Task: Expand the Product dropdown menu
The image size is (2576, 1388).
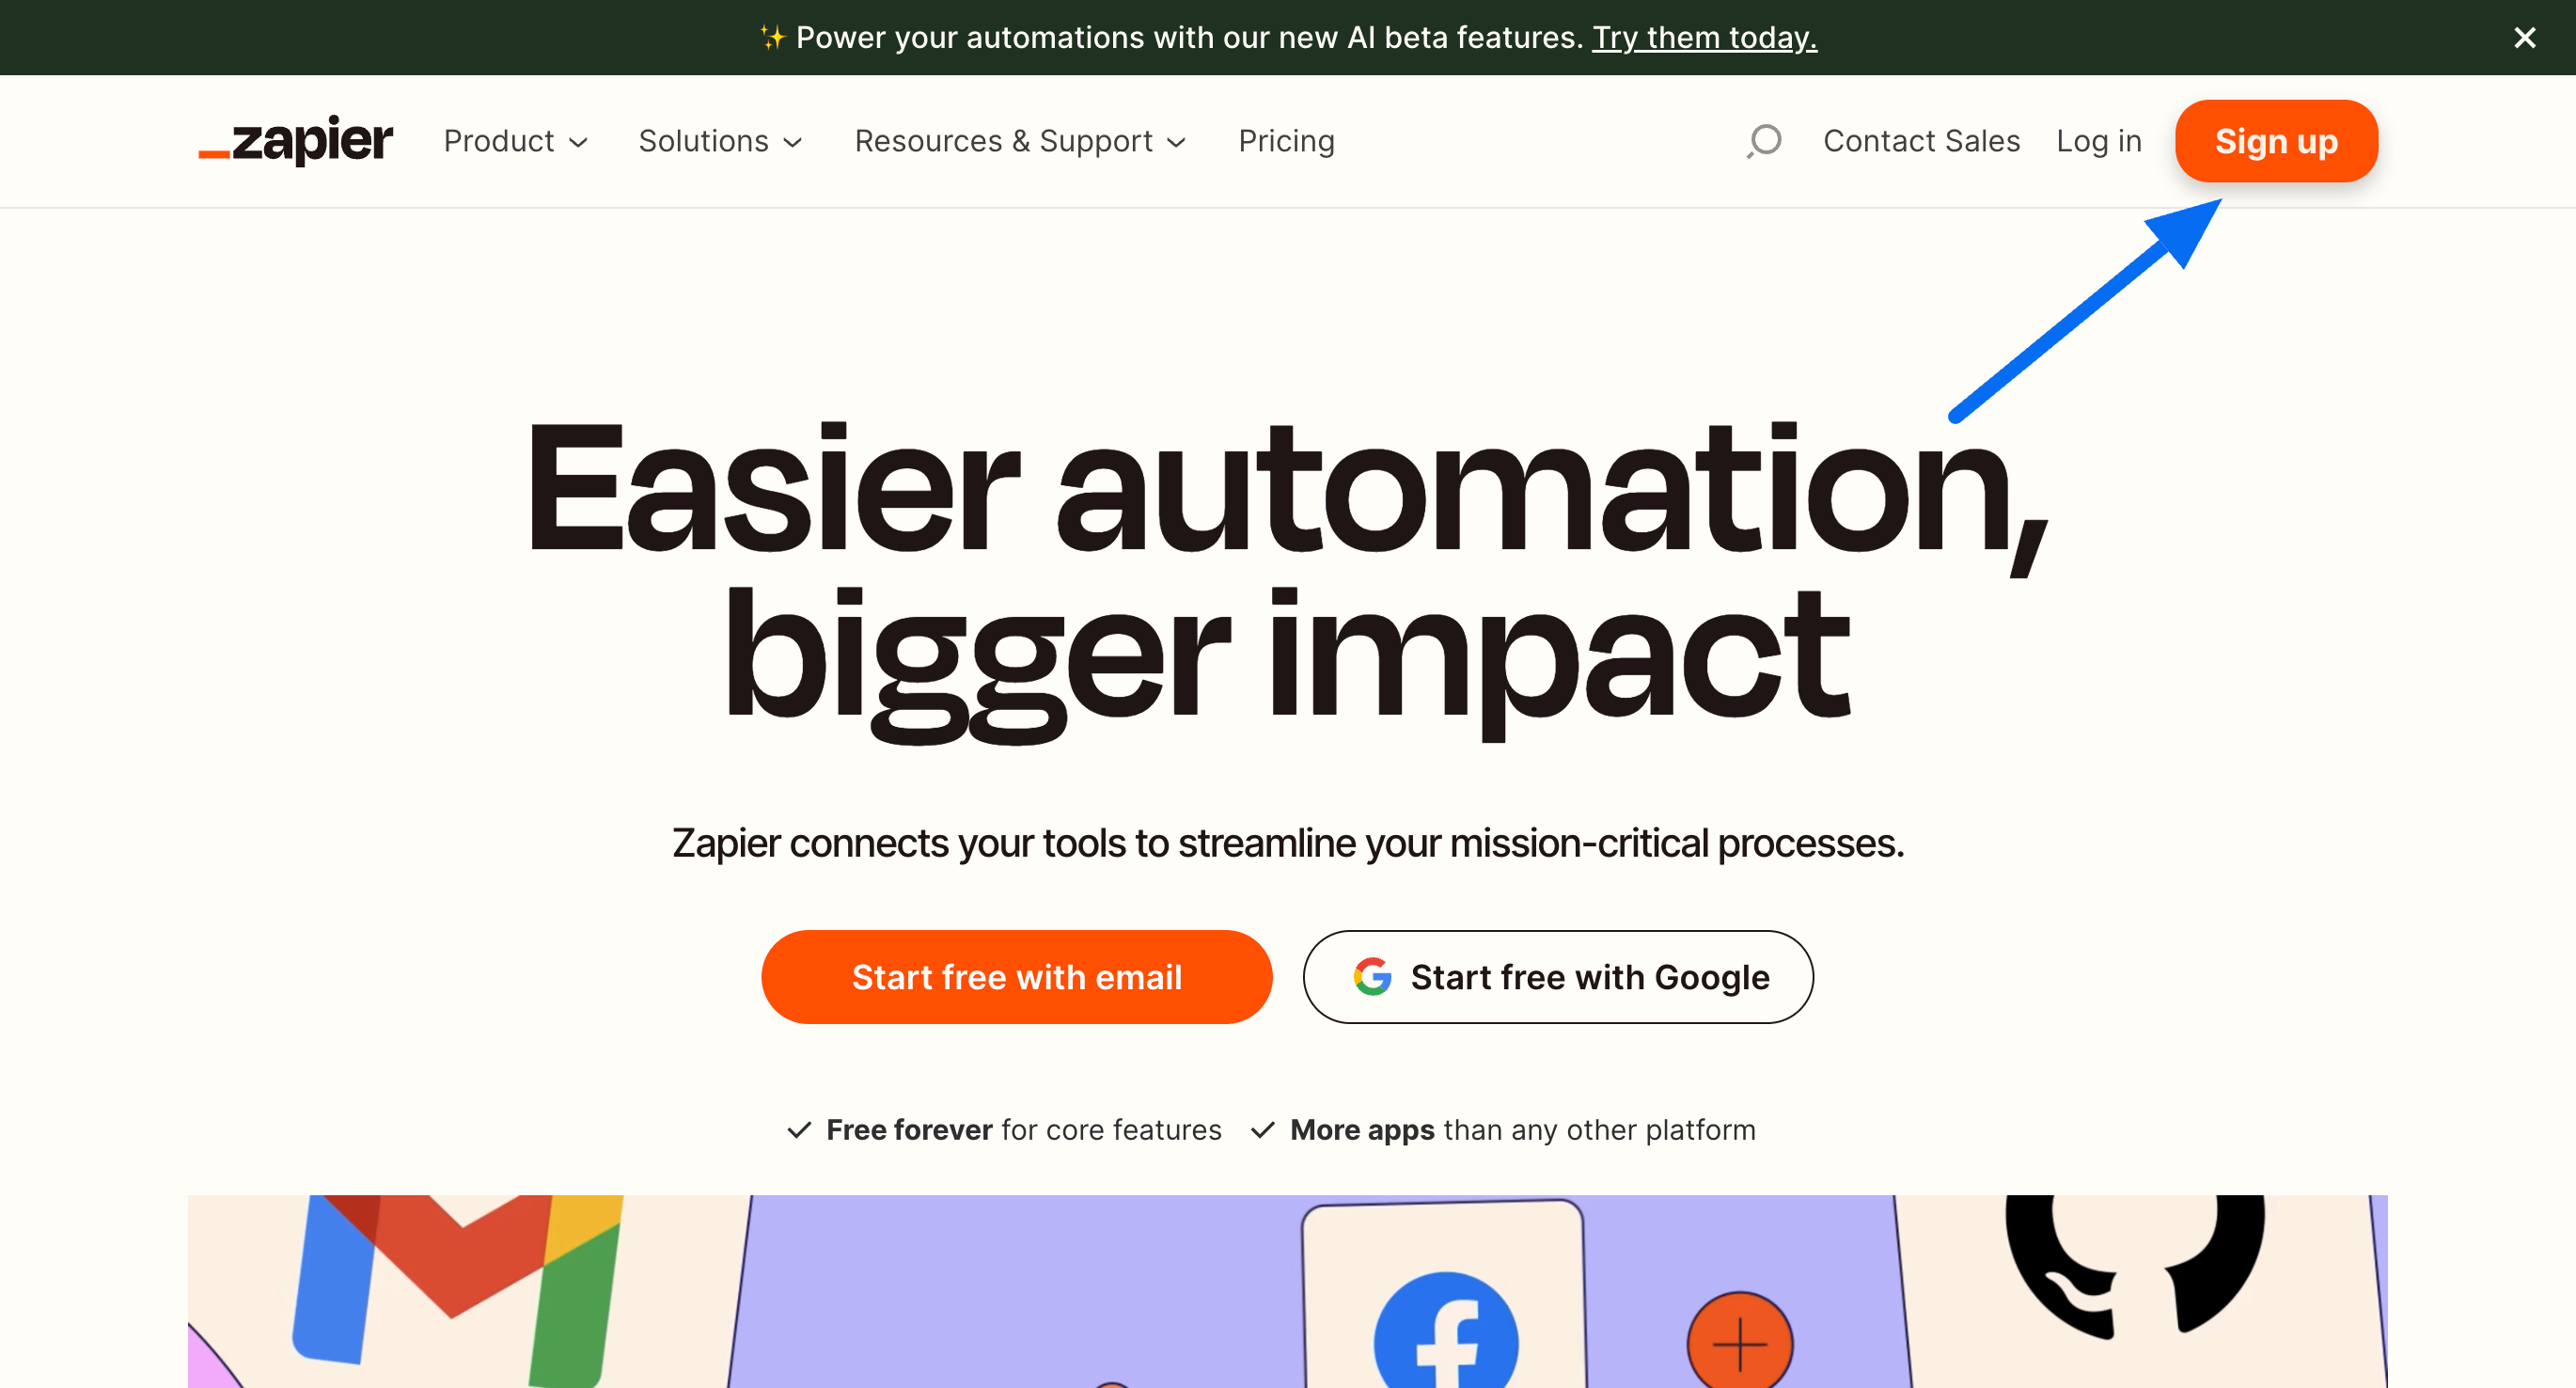Action: (512, 140)
